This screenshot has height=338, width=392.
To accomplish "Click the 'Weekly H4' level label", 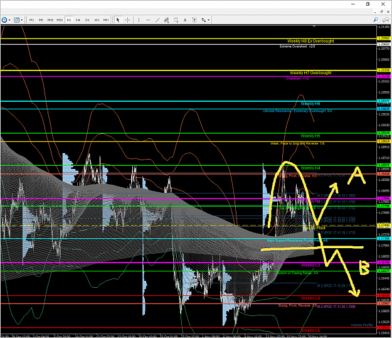I will point(310,168).
